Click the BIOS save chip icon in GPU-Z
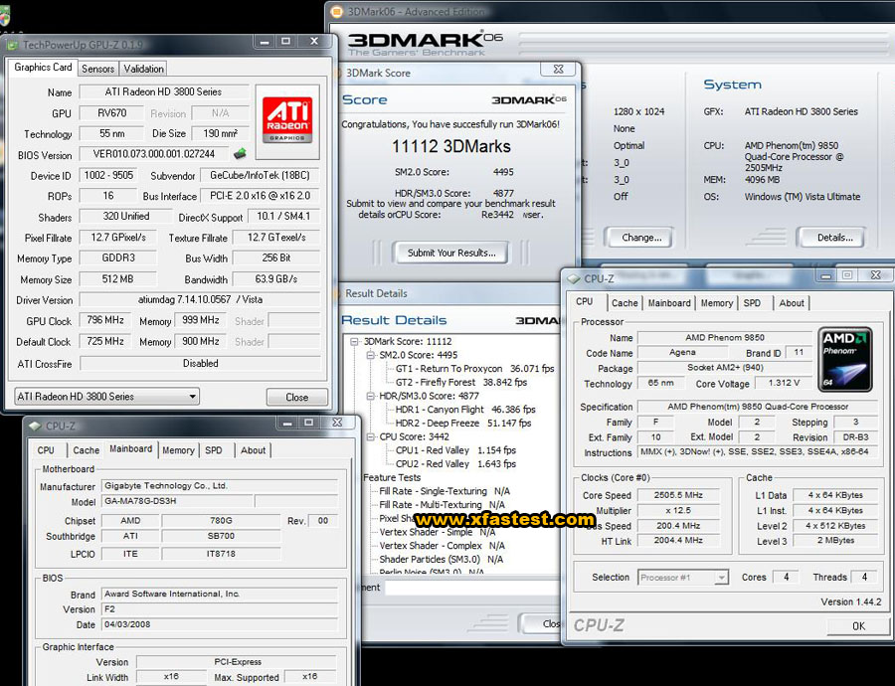 click(241, 153)
